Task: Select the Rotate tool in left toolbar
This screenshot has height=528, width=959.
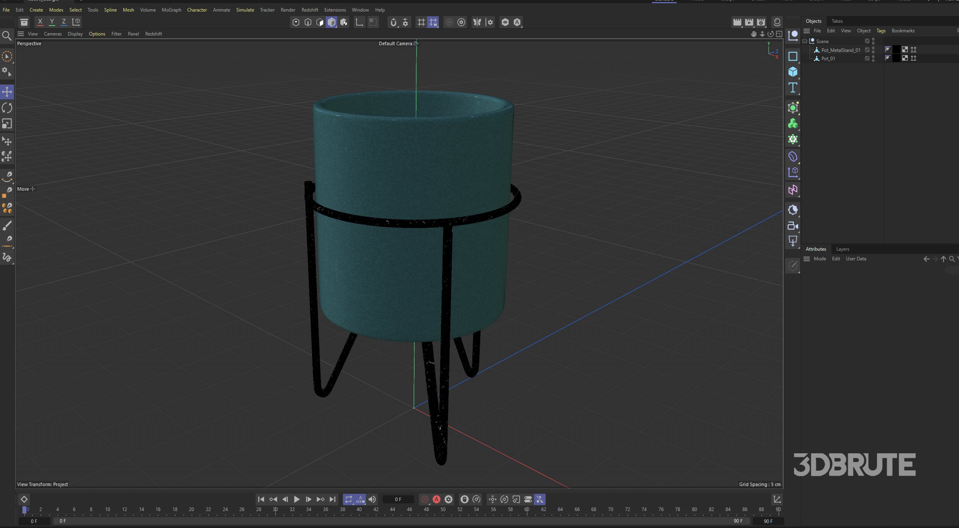Action: click(x=7, y=108)
